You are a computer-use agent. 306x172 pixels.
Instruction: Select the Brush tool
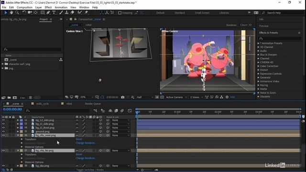[61, 13]
